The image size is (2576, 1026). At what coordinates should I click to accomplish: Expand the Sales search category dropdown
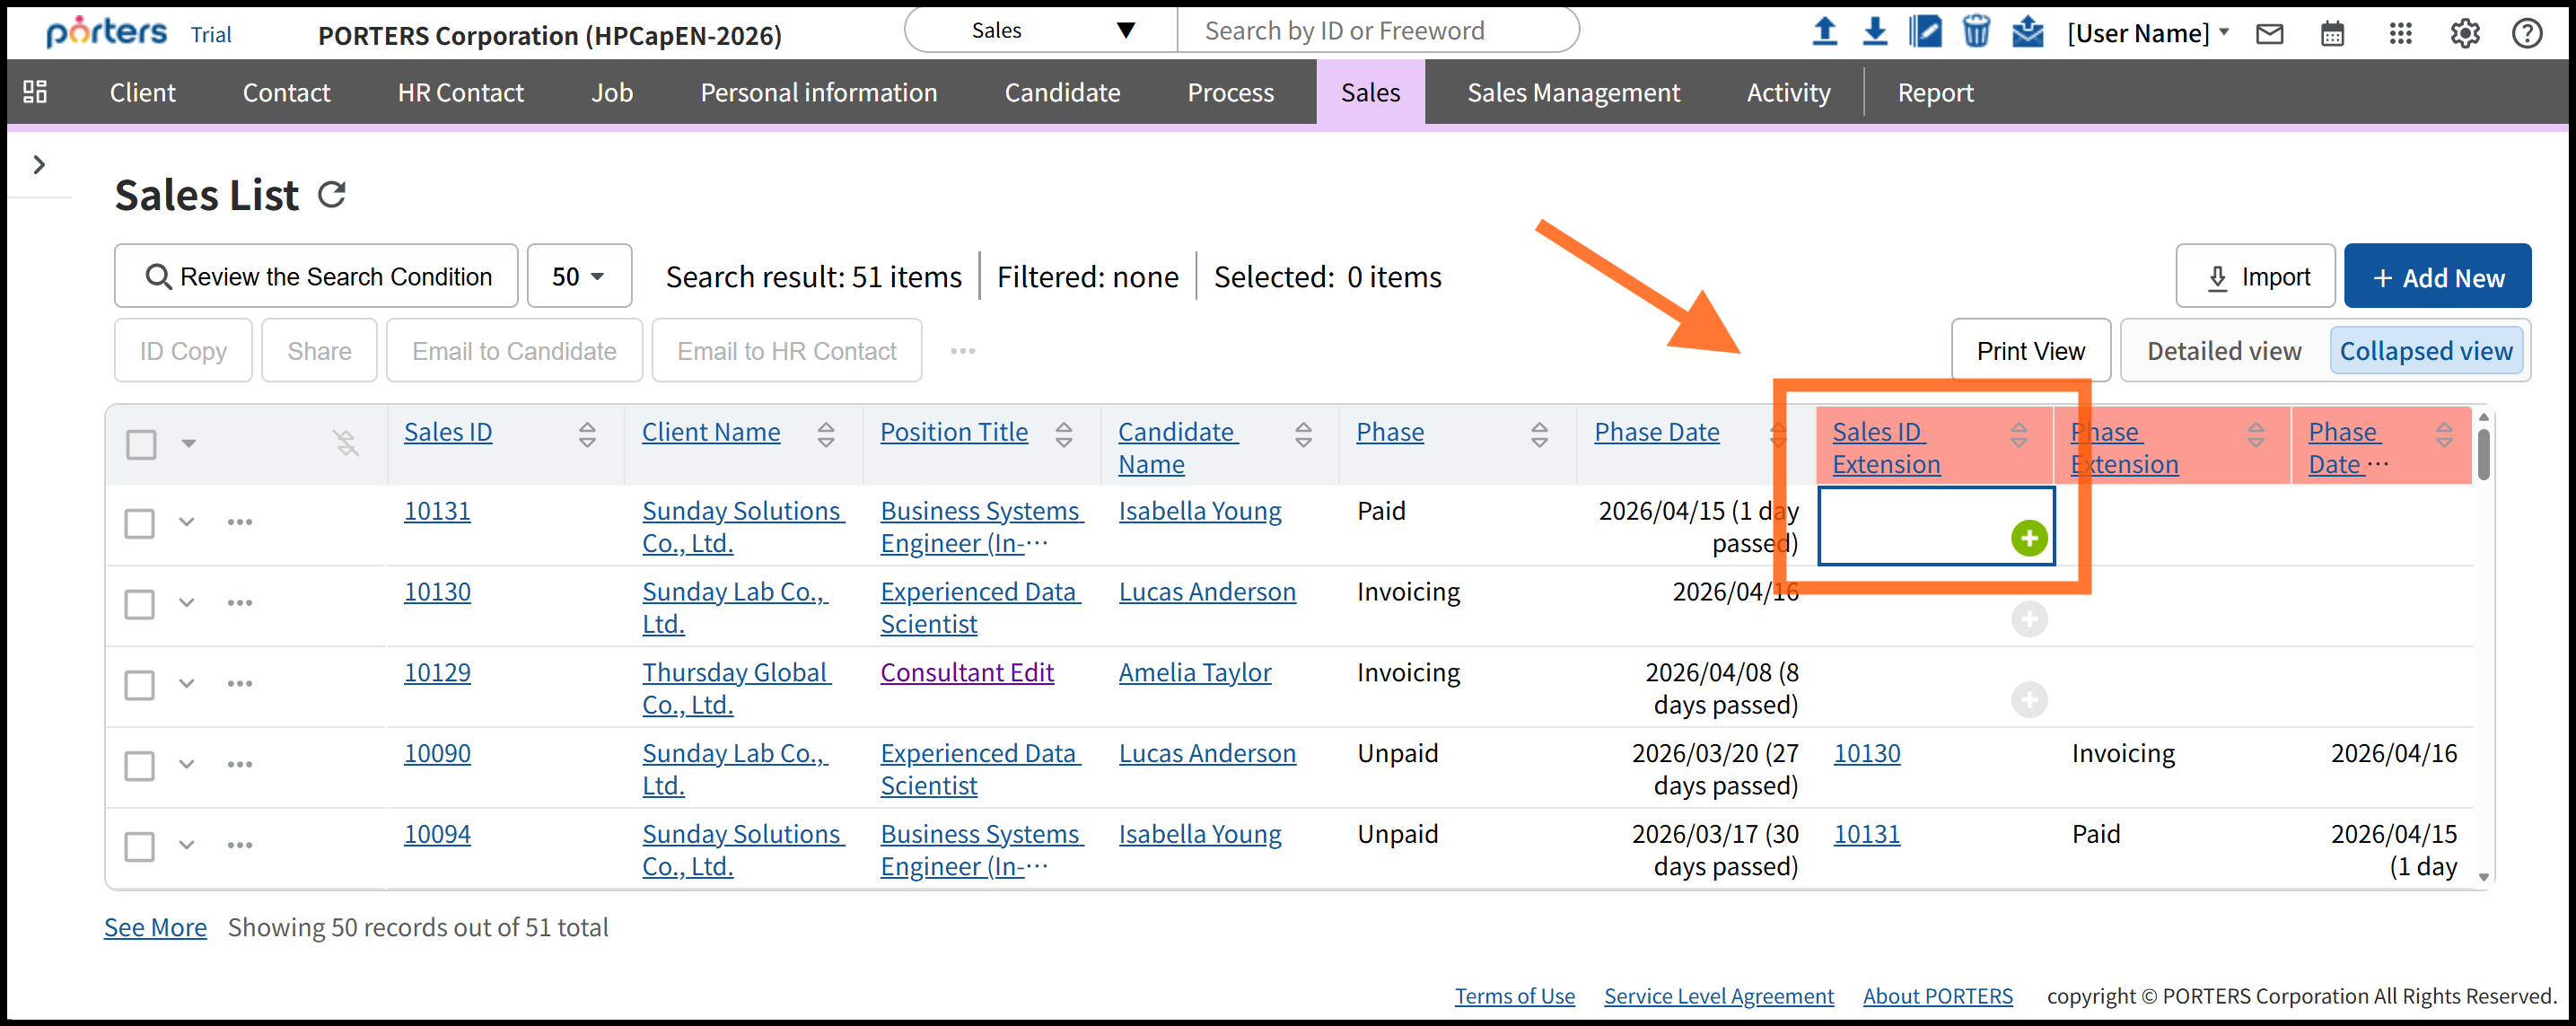(1042, 30)
